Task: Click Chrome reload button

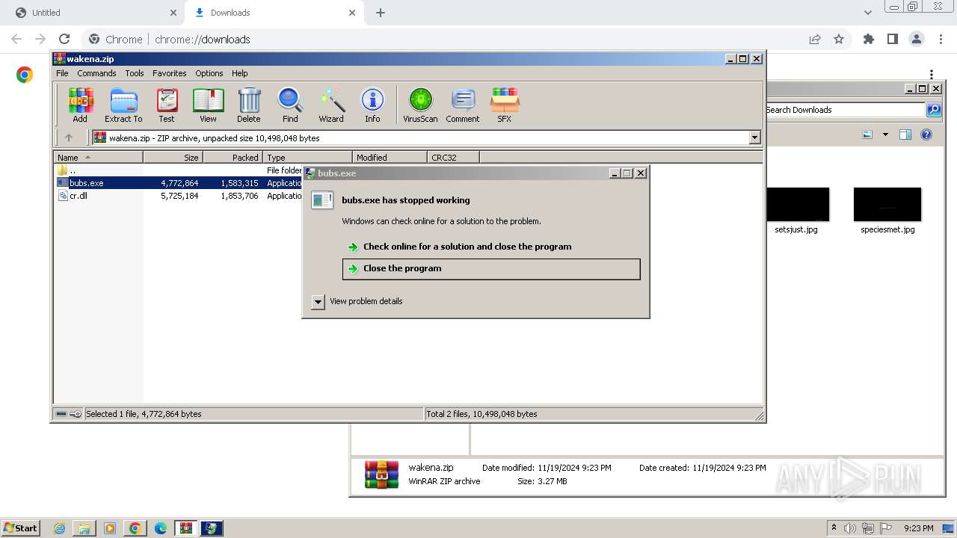Action: [64, 40]
